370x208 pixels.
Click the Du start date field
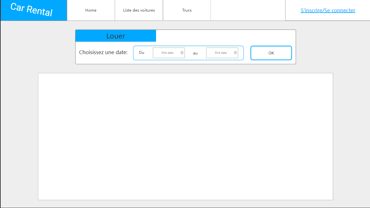[x=169, y=53]
